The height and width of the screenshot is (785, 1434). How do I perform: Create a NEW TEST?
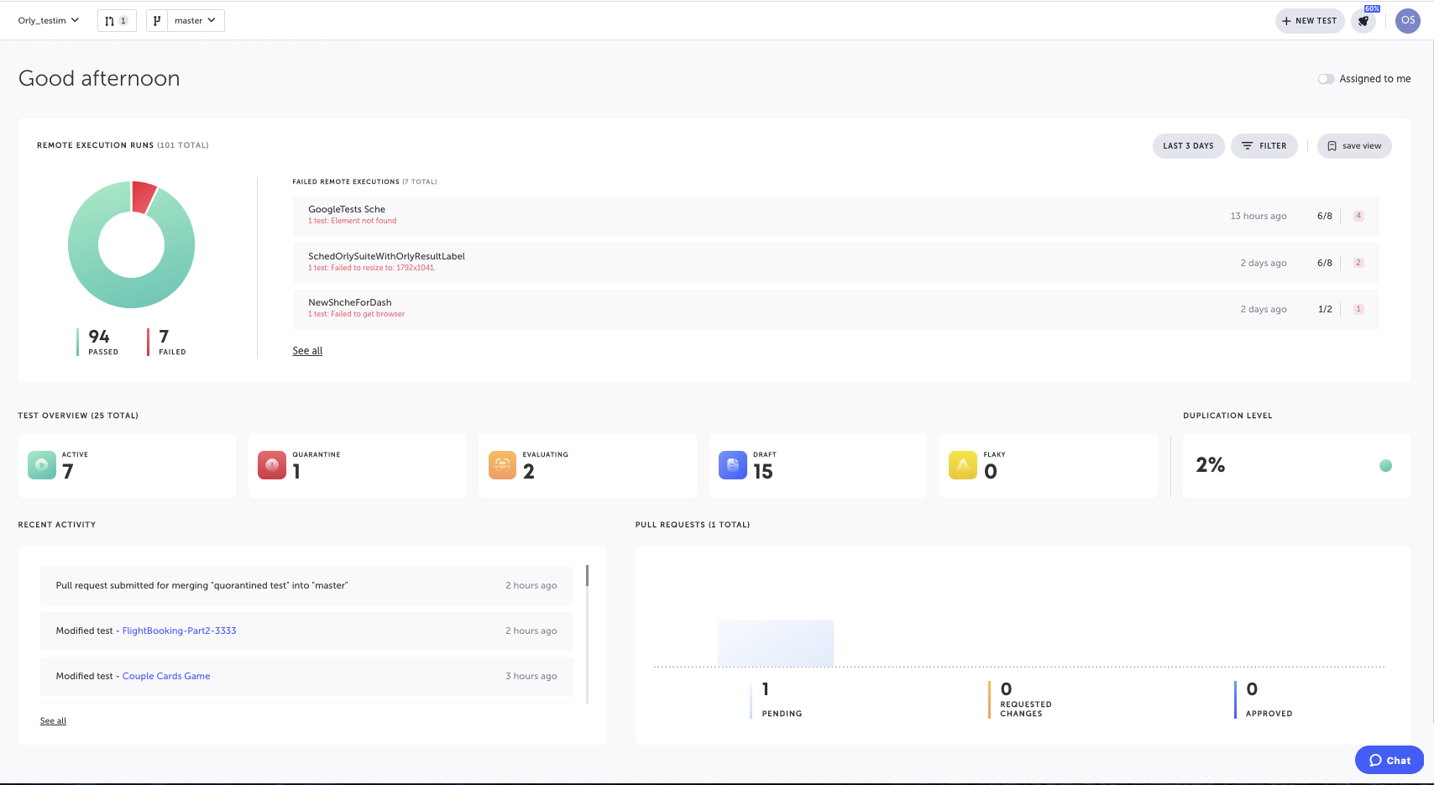point(1309,20)
